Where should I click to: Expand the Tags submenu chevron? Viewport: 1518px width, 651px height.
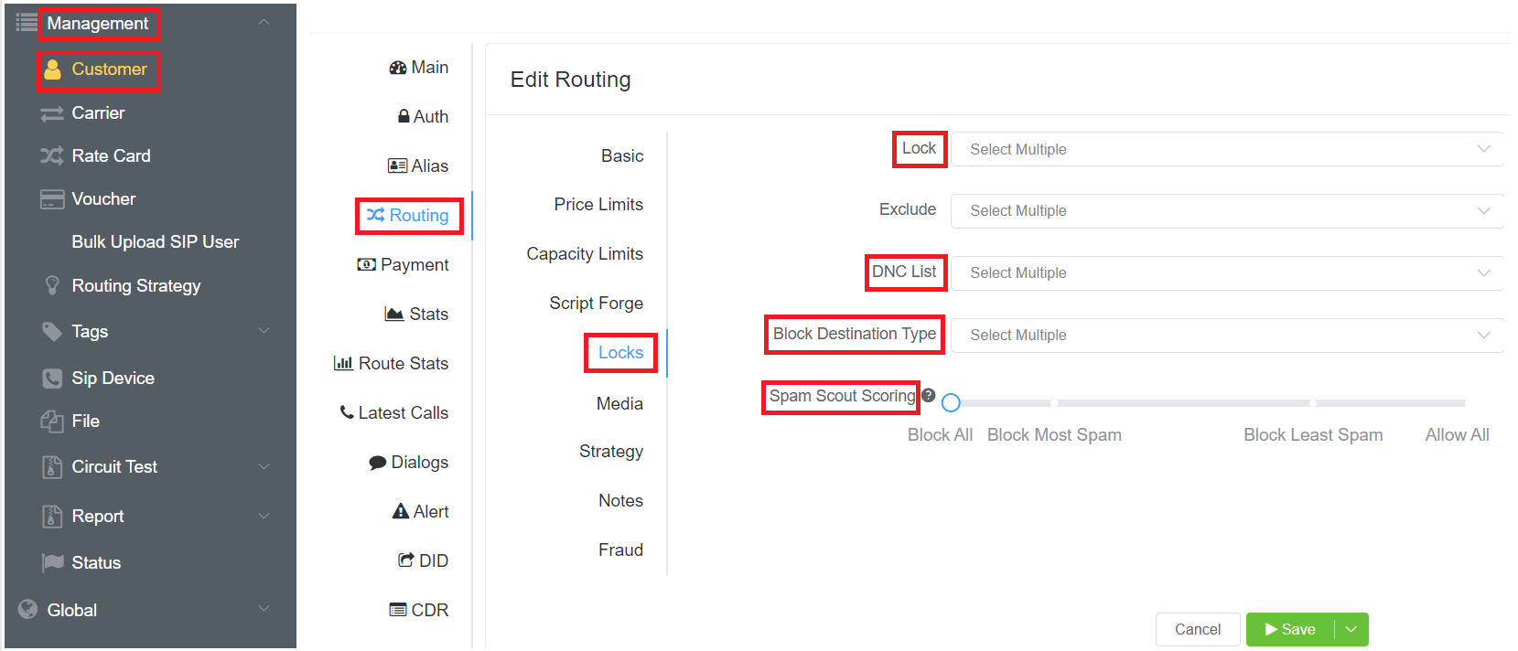(264, 331)
